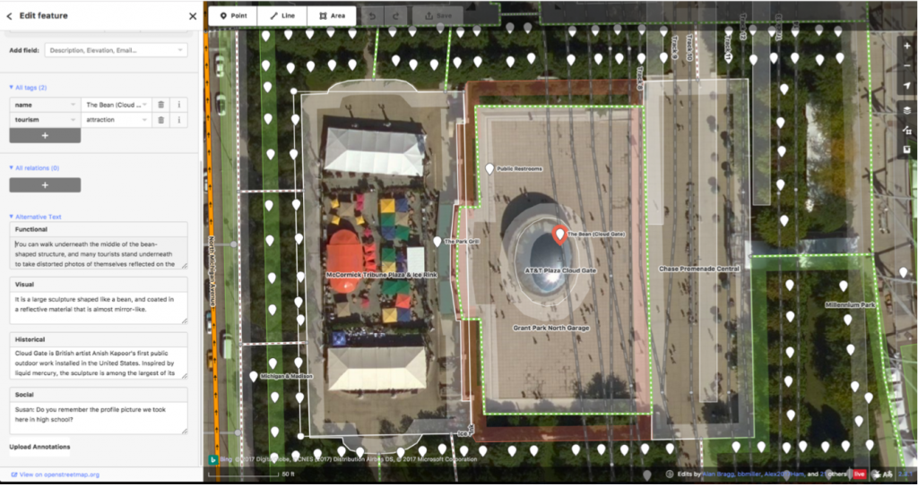Click the McCormick Tribune Plaza & Ice Rink label

(381, 275)
